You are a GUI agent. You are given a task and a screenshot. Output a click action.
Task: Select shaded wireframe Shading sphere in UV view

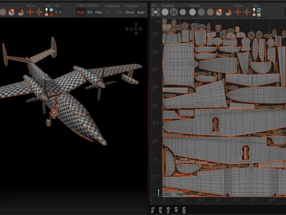click(183, 12)
